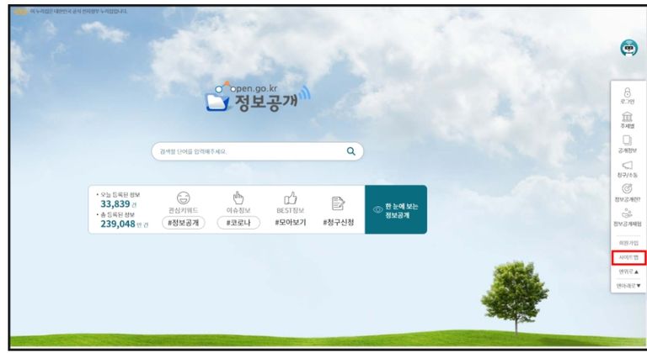The image size is (647, 353).
Task: Click the magnifying glass search icon
Action: [x=351, y=151]
